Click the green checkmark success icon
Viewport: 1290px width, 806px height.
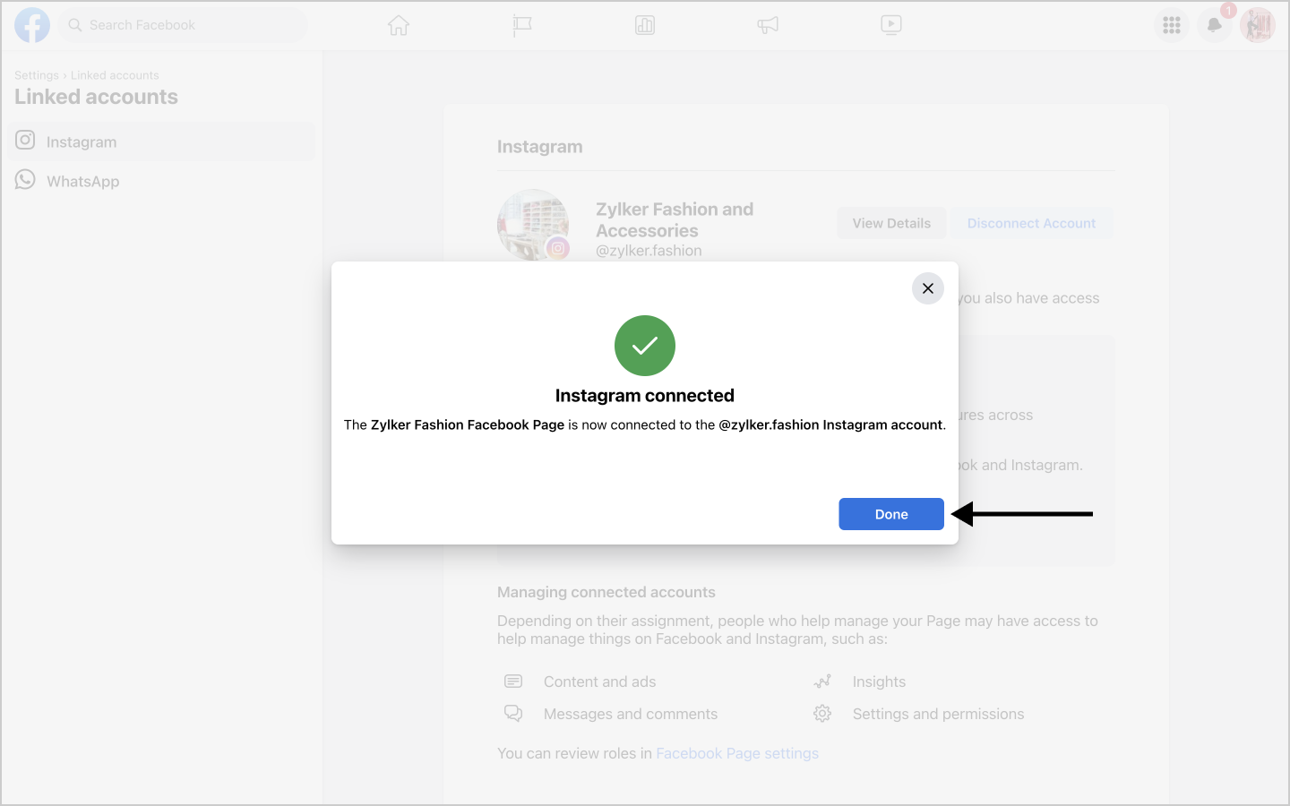point(645,346)
